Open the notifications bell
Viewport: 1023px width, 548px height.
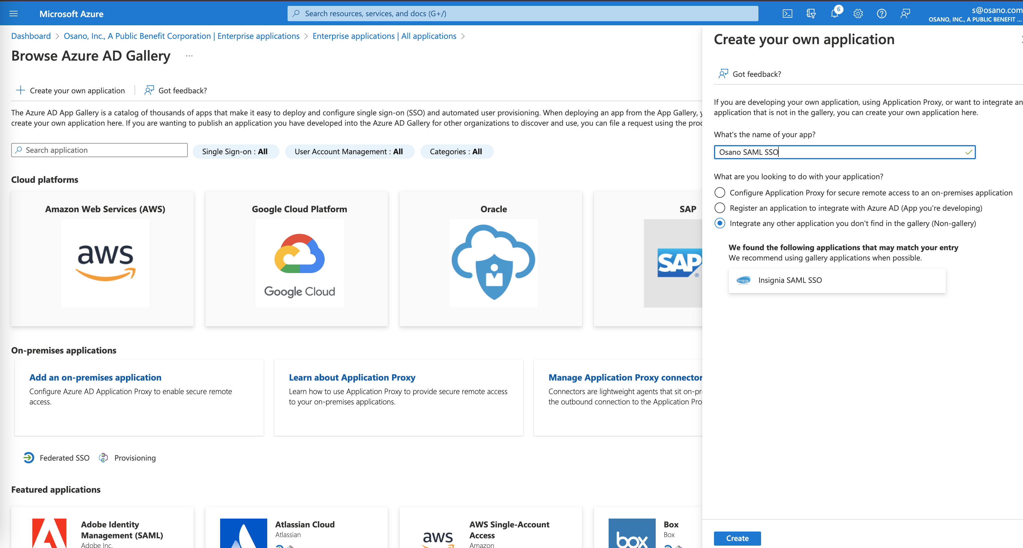tap(834, 14)
